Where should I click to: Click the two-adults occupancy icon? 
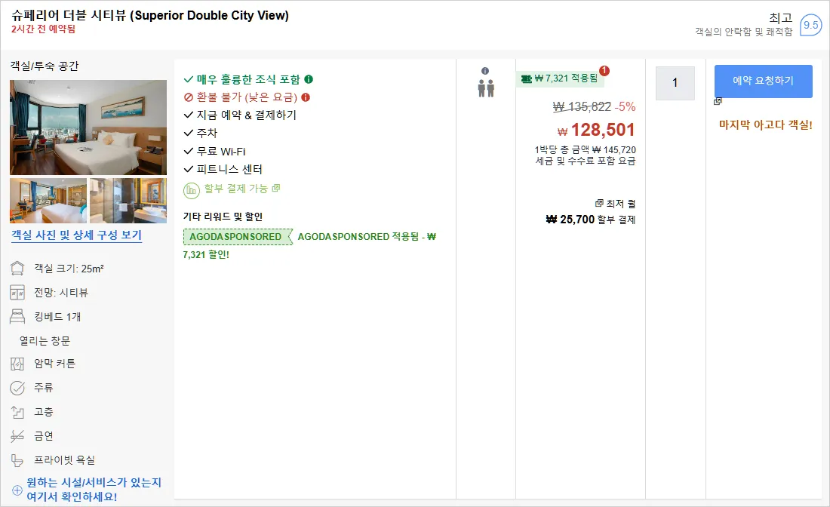pyautogui.click(x=486, y=88)
